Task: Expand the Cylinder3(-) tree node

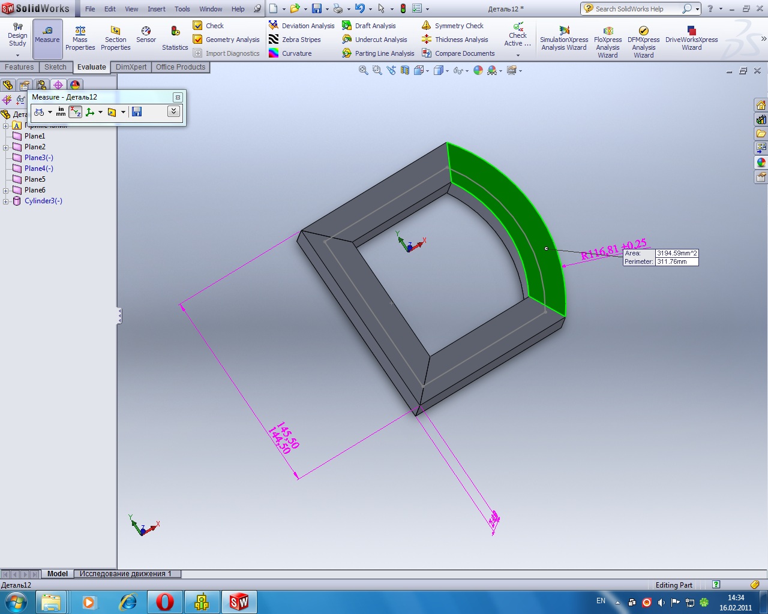Action: pos(6,201)
